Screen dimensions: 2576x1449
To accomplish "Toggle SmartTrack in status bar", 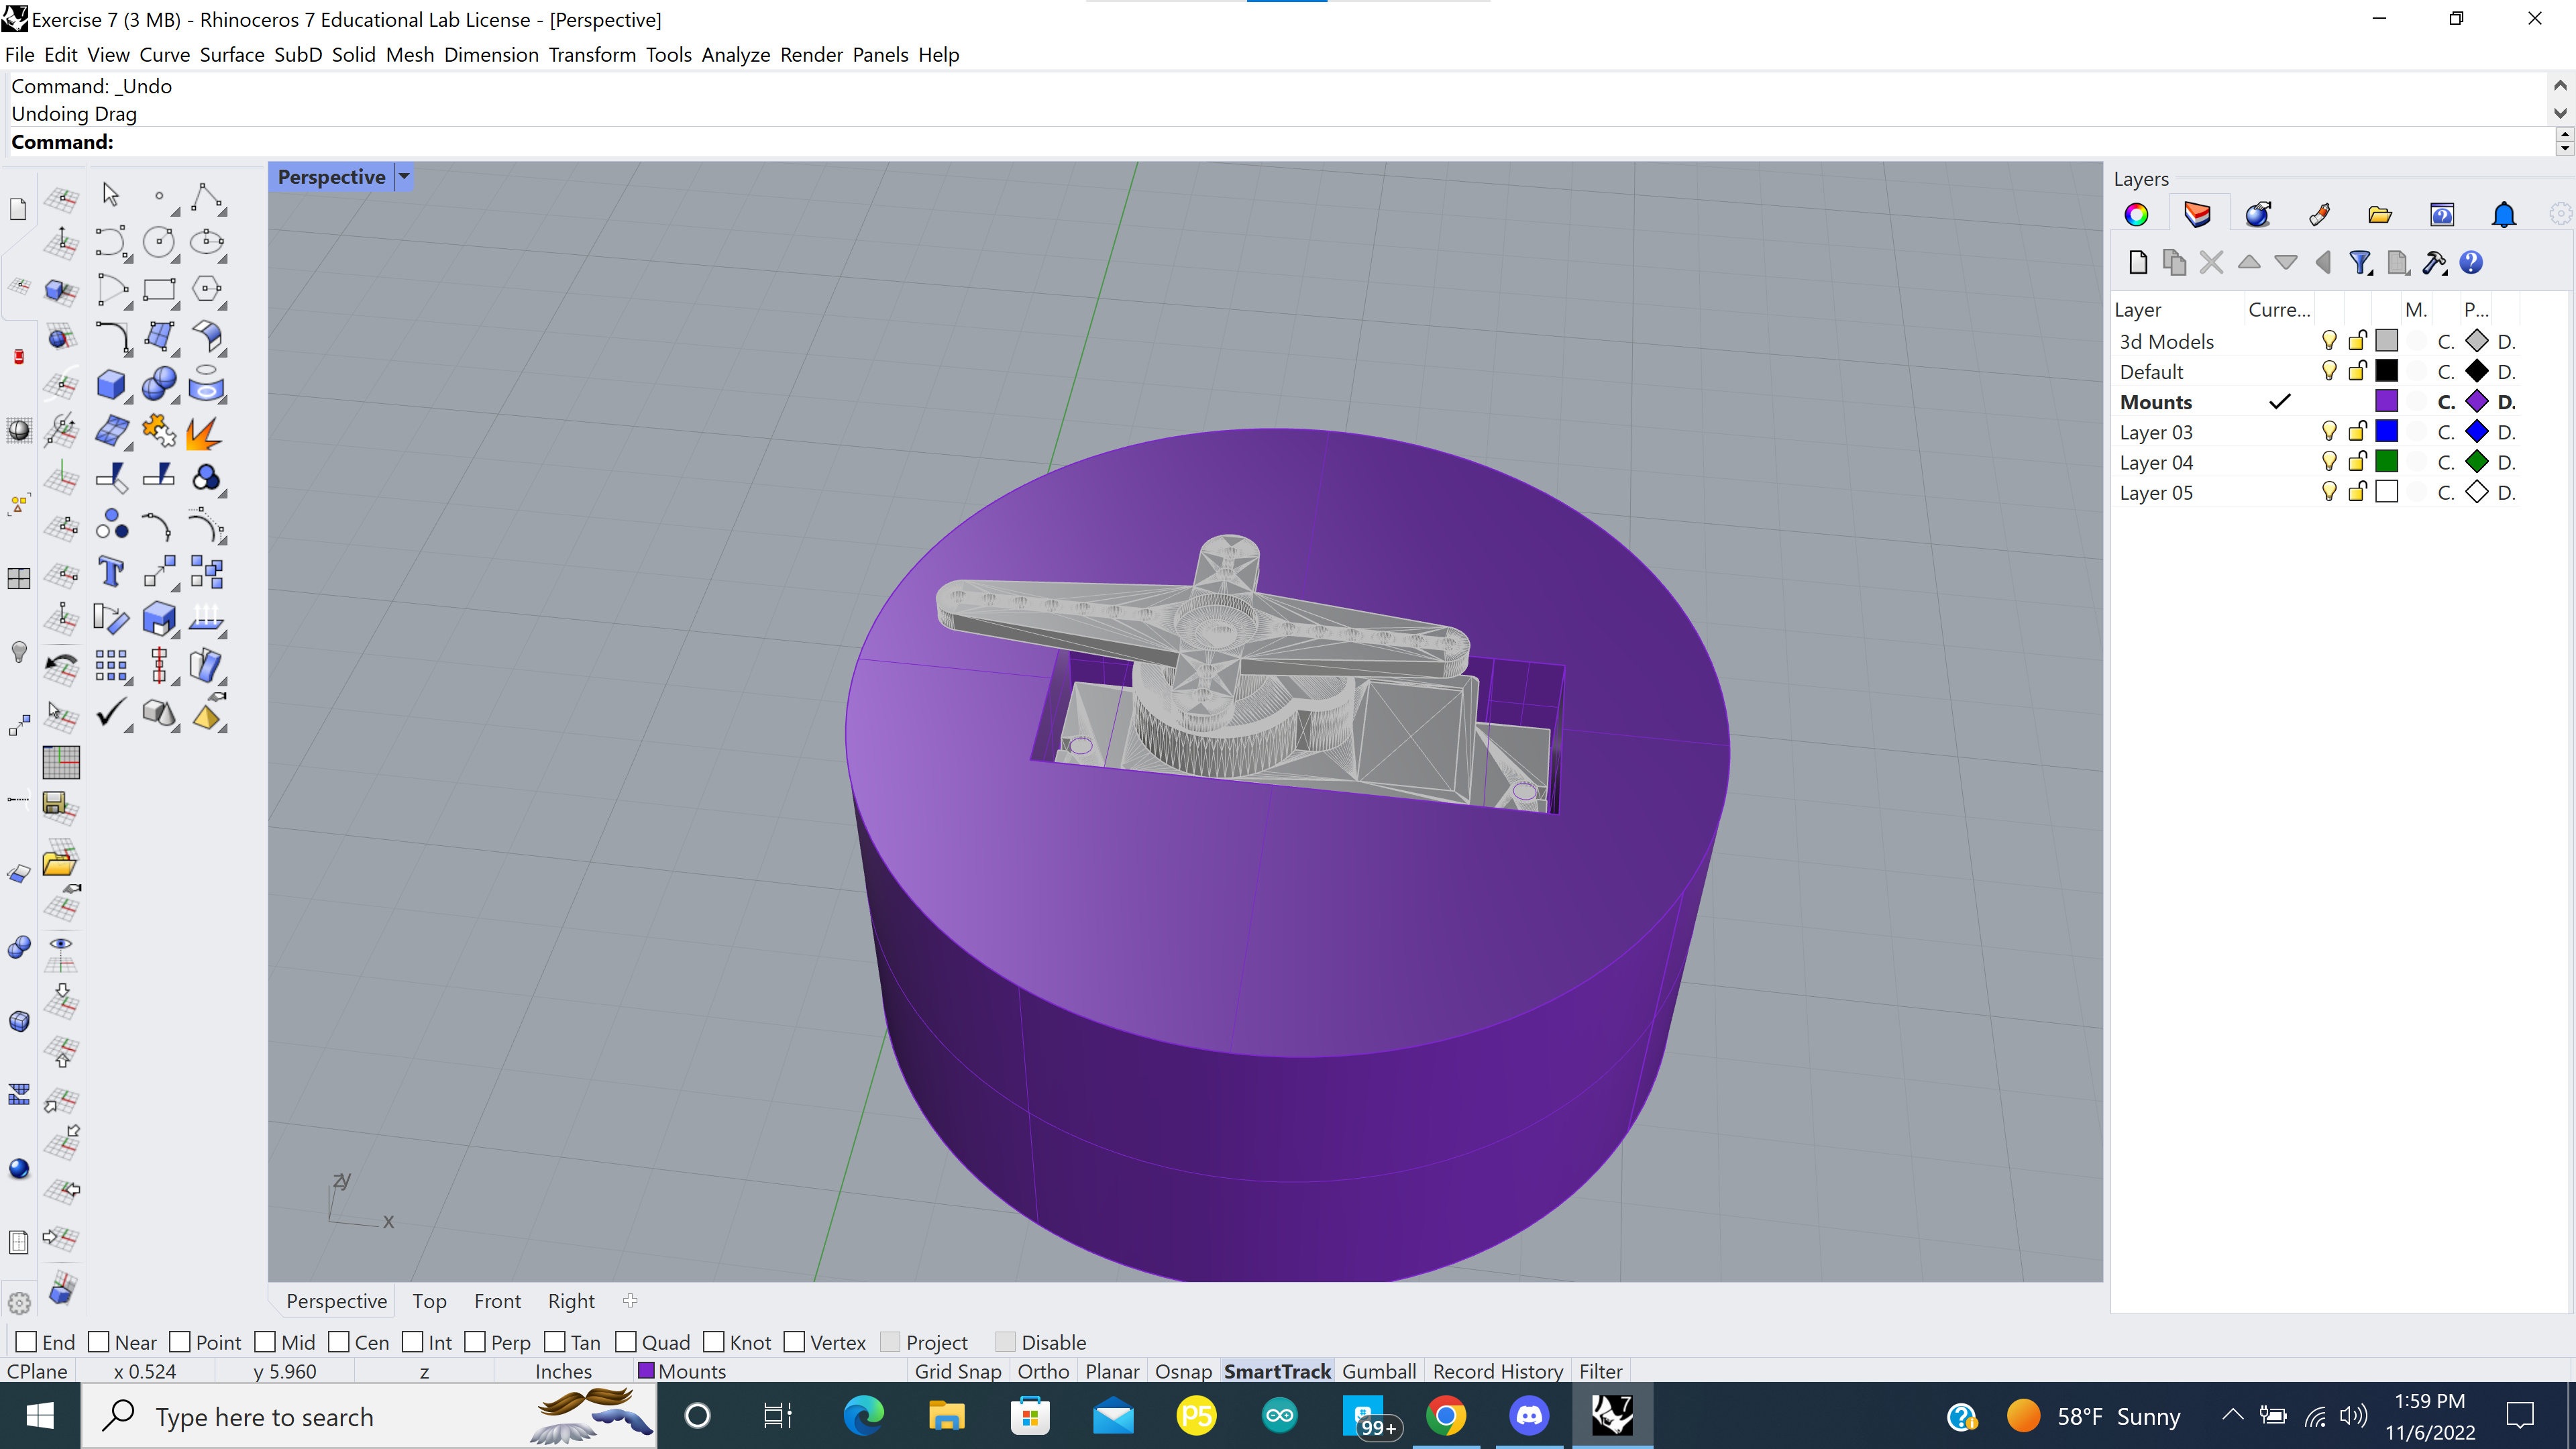I will [x=1277, y=1371].
